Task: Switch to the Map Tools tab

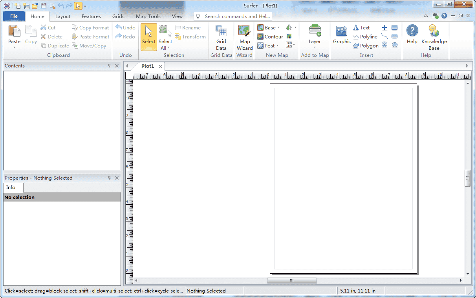Action: (x=148, y=16)
